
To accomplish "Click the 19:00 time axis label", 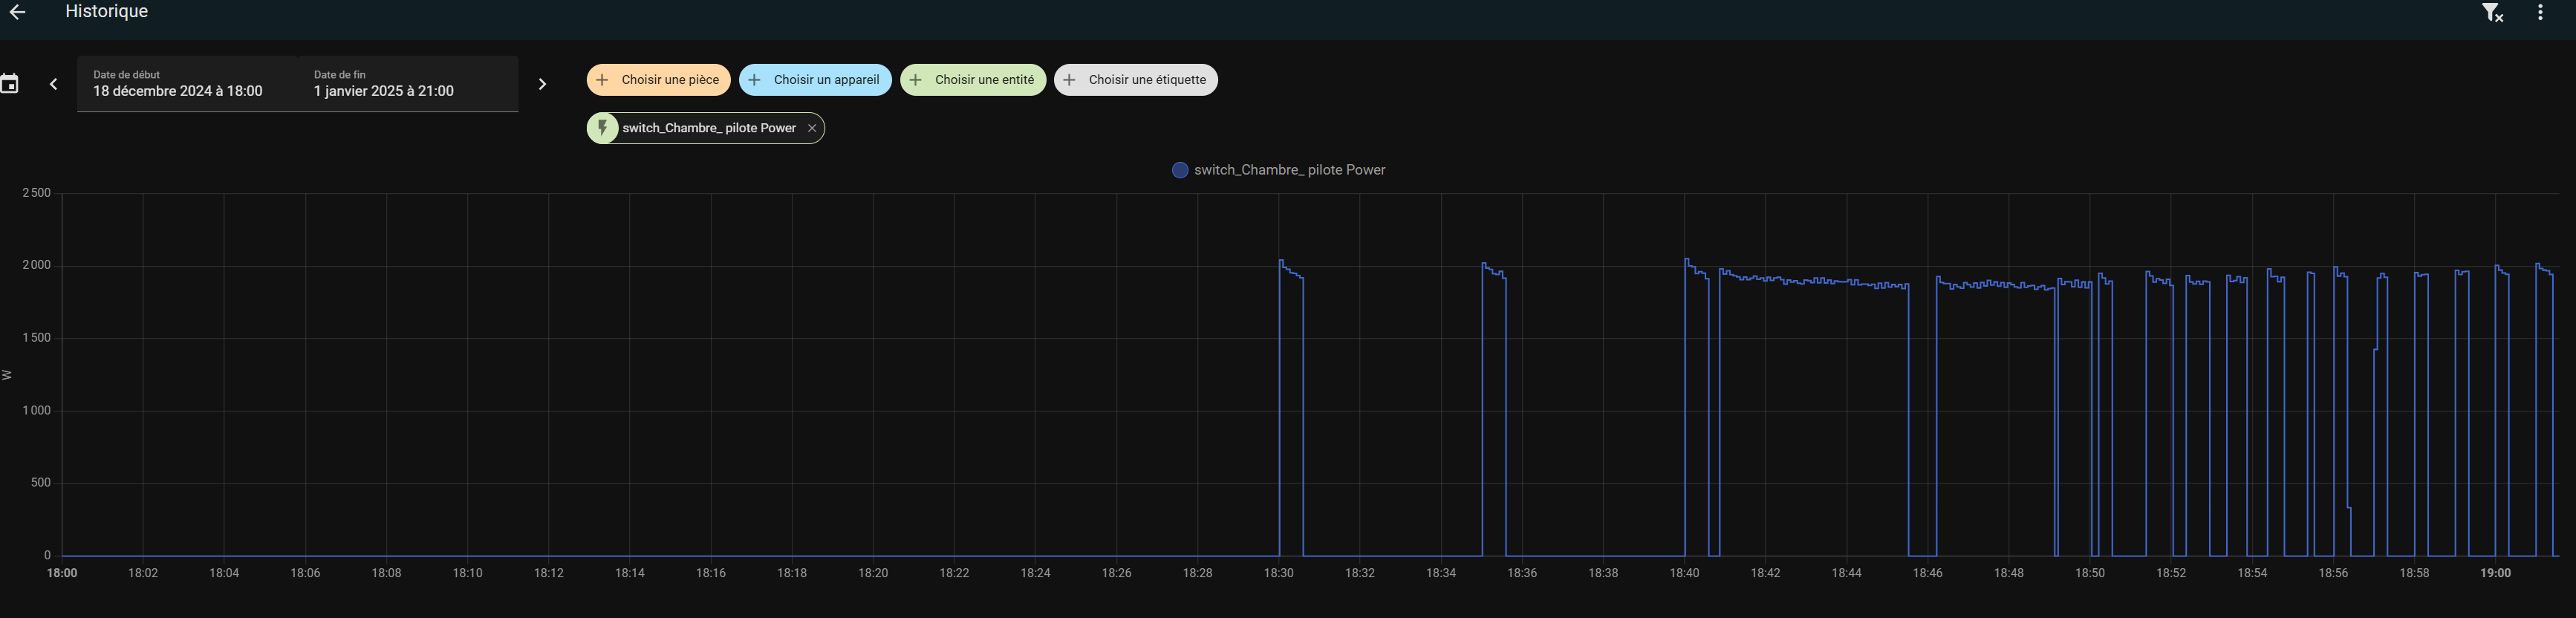I will pyautogui.click(x=2495, y=573).
